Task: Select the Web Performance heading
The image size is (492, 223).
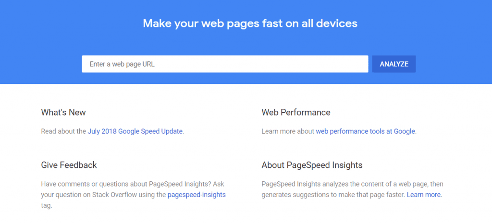Action: [x=295, y=113]
